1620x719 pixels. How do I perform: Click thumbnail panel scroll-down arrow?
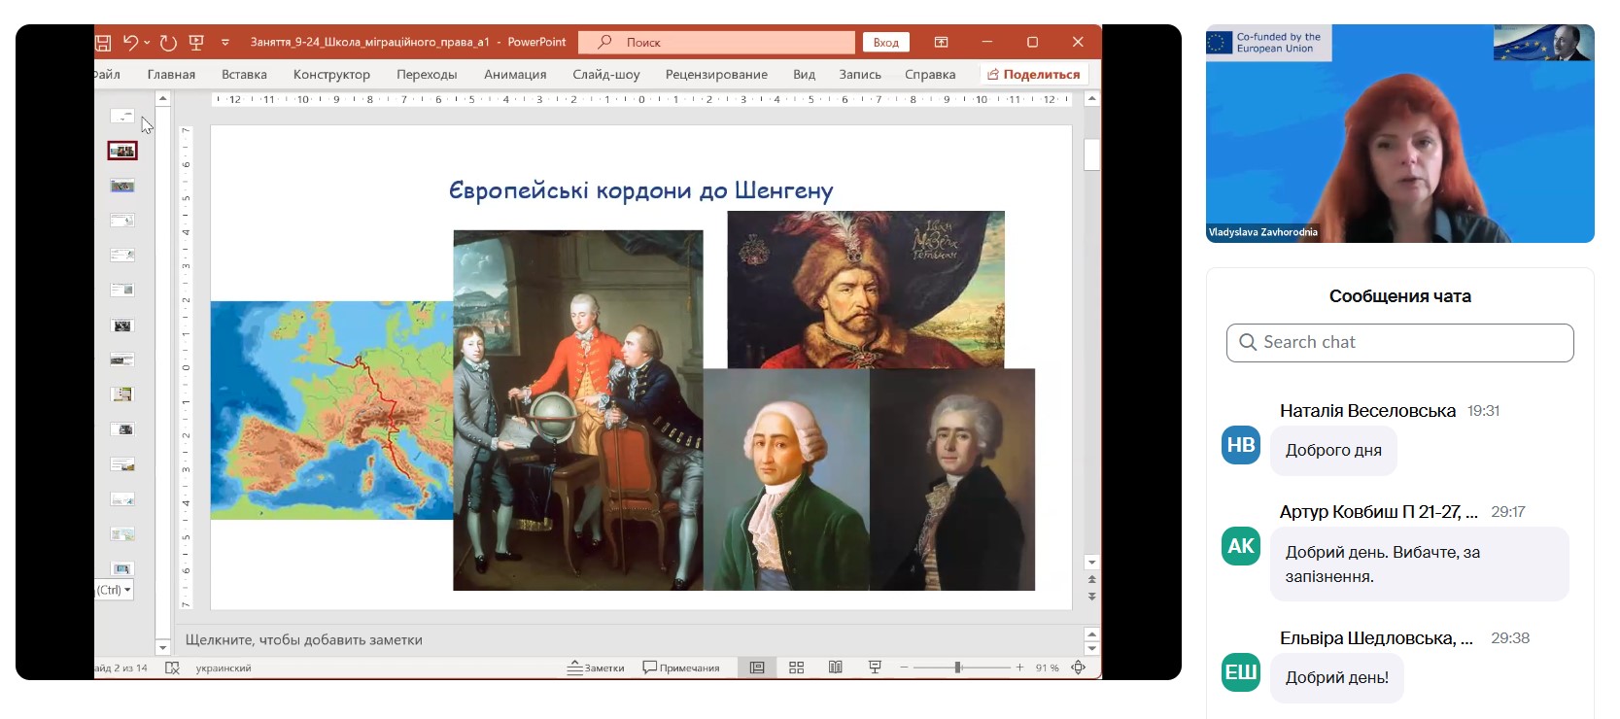pos(163,647)
